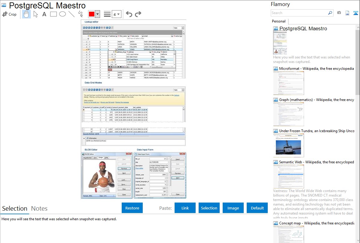Image resolution: width=360 pixels, height=243 pixels.
Task: Click the camera capture snapshot icon
Action: pos(339,13)
